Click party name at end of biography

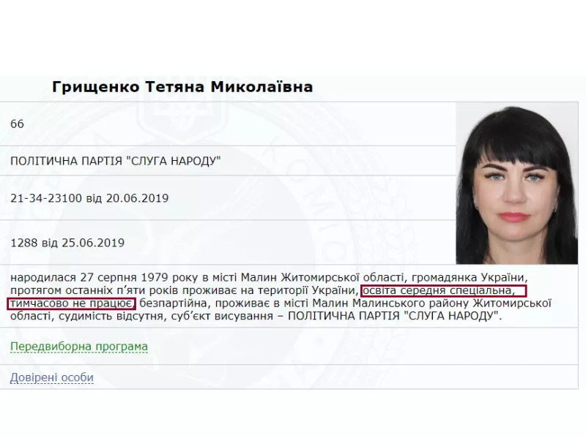pos(394,317)
